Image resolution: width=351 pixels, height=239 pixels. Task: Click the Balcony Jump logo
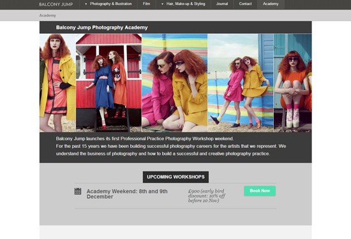56,4
